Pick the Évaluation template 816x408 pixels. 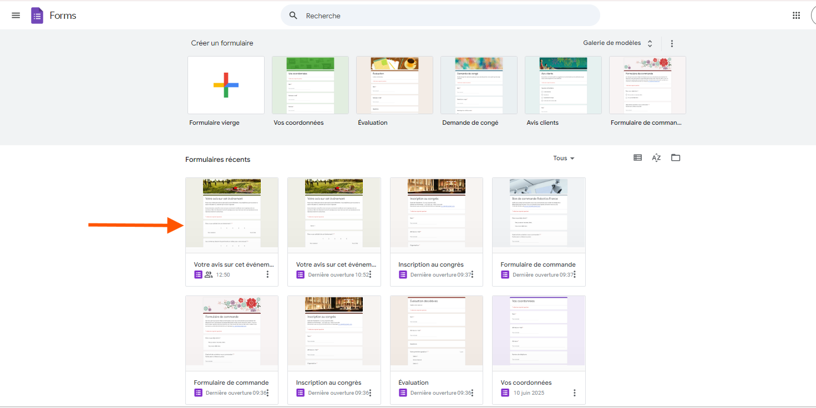coord(394,85)
